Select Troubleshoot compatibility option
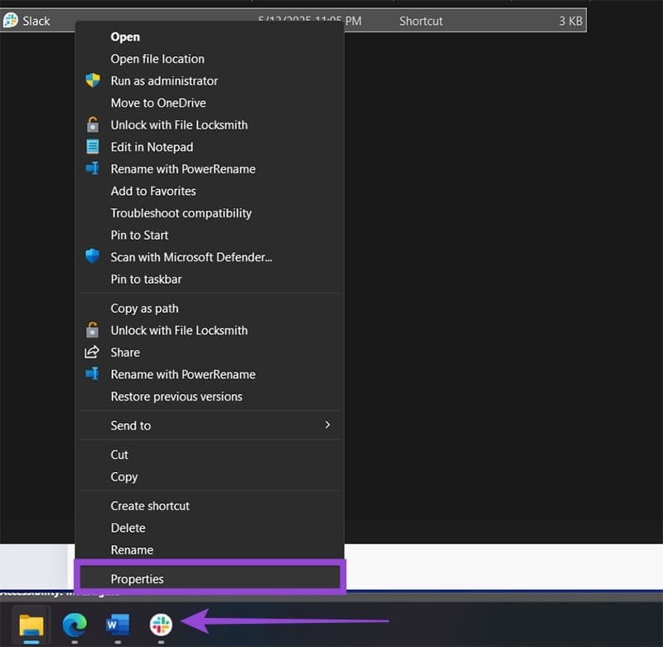Screen dimensions: 663x647 click(x=181, y=213)
